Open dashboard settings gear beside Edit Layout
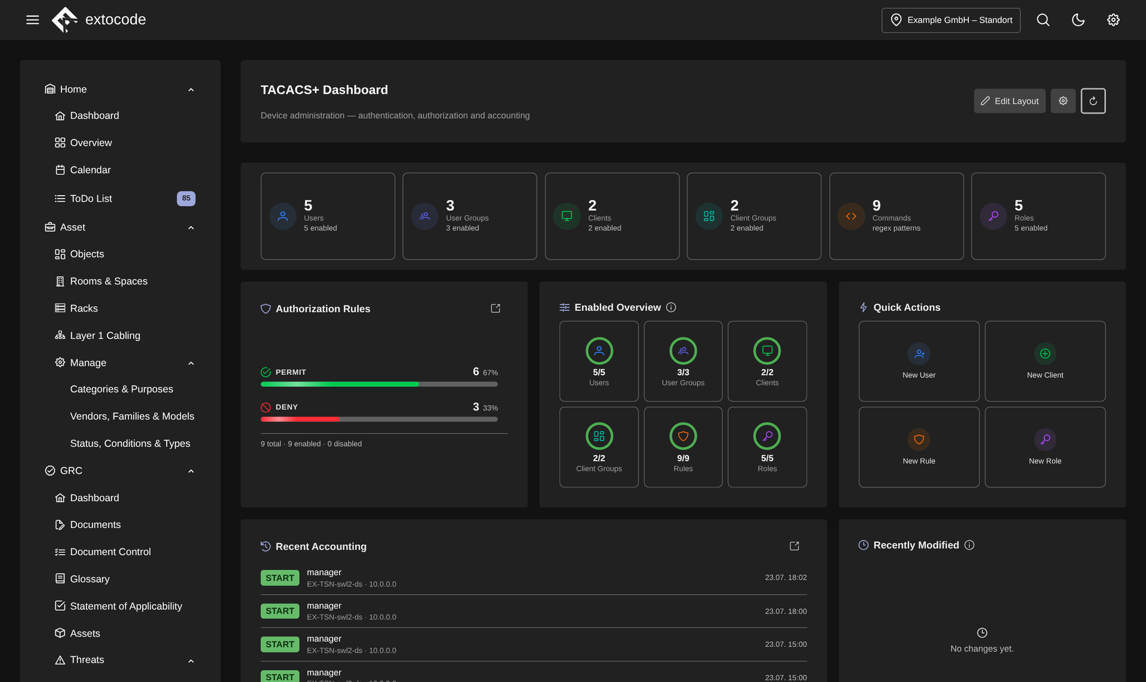 pyautogui.click(x=1063, y=101)
